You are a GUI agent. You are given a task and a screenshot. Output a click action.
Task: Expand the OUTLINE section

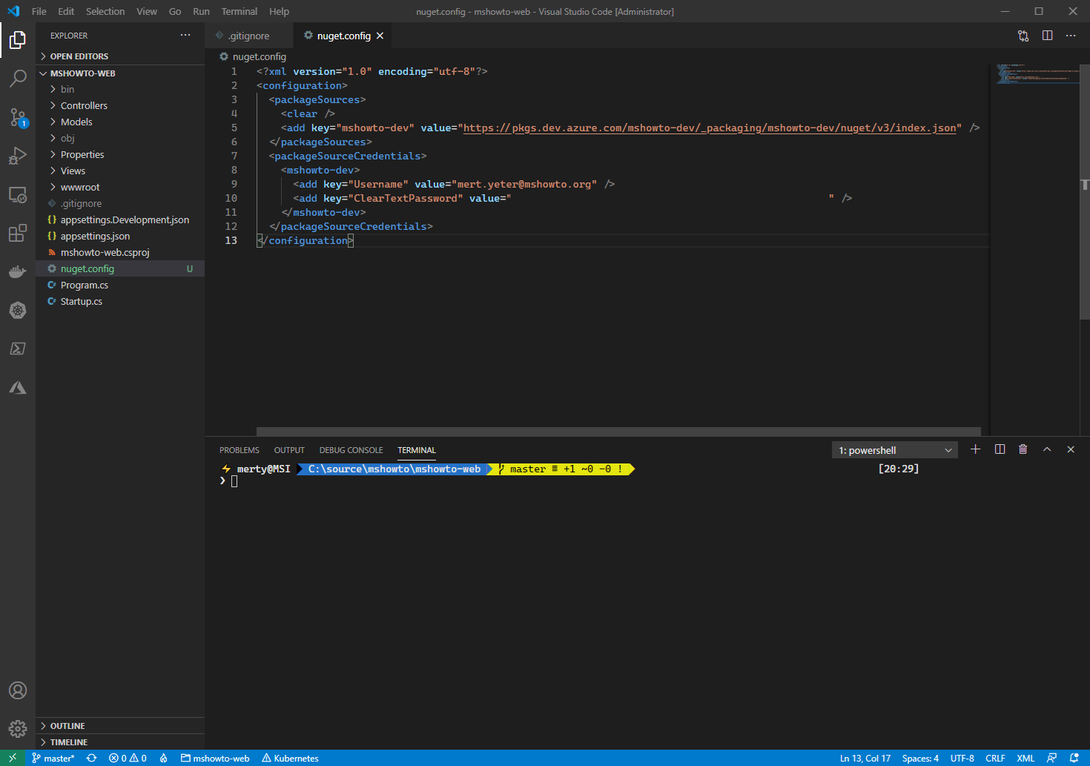click(x=120, y=726)
